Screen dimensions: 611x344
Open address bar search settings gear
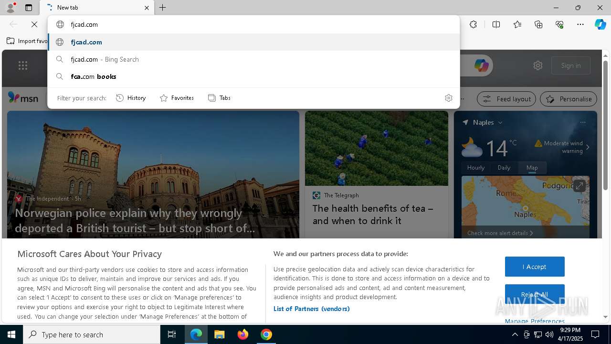[x=448, y=98]
